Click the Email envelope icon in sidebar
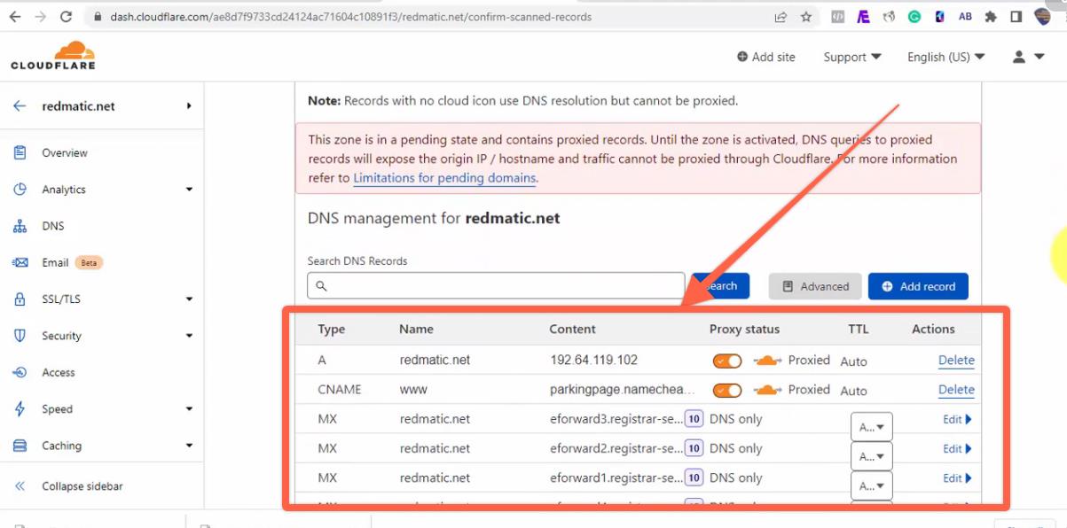This screenshot has width=1067, height=528. [20, 262]
